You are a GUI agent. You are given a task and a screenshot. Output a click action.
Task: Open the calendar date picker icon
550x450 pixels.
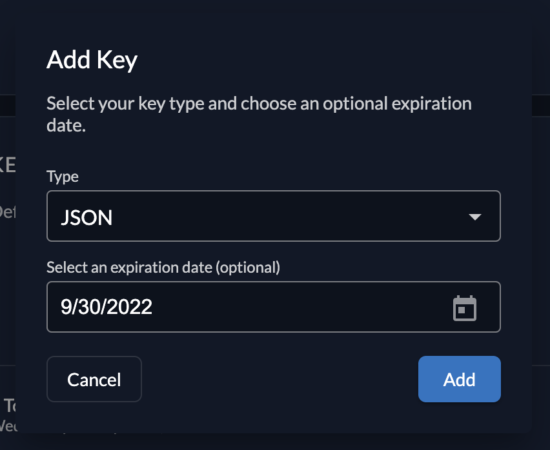[x=464, y=308]
